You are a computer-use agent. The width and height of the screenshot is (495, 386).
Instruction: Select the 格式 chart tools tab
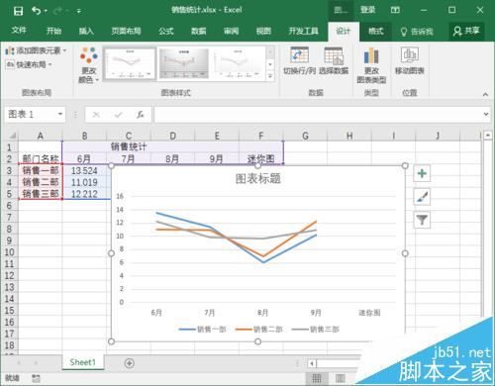[376, 32]
